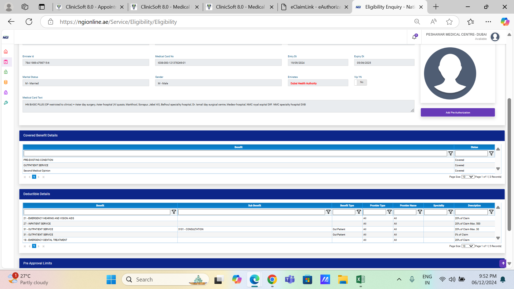The image size is (514, 289).
Task: Click filter icon for Covered Benefit Status column
Action: [491, 153]
